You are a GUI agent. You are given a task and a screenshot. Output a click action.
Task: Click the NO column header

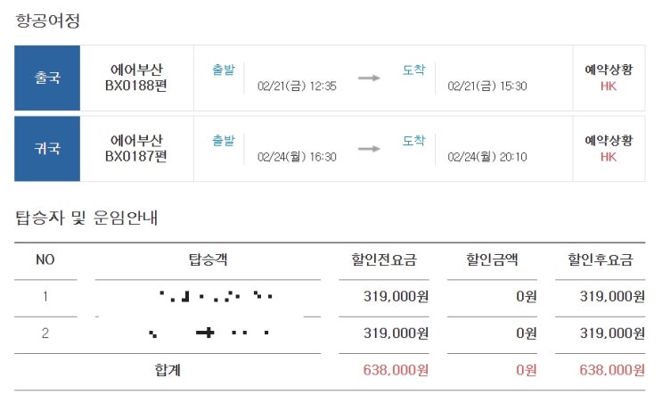(x=45, y=260)
